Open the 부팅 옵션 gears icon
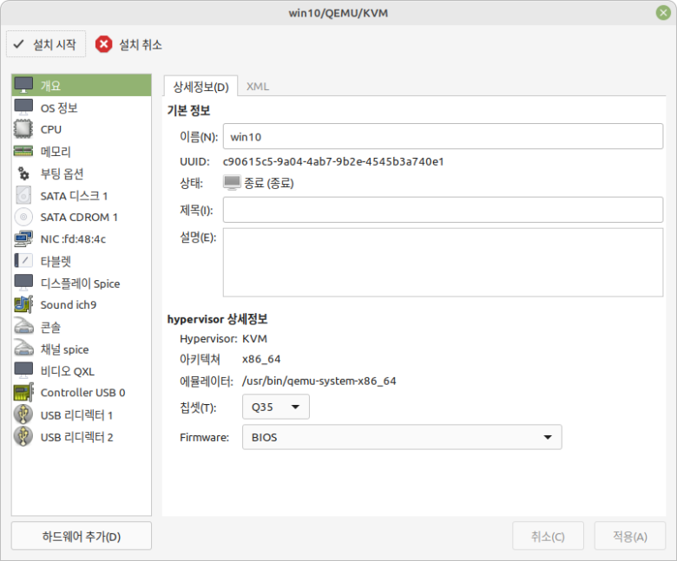The image size is (677, 561). point(23,173)
